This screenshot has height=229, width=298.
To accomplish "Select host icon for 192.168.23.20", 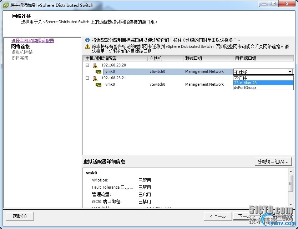I will click(95, 65).
